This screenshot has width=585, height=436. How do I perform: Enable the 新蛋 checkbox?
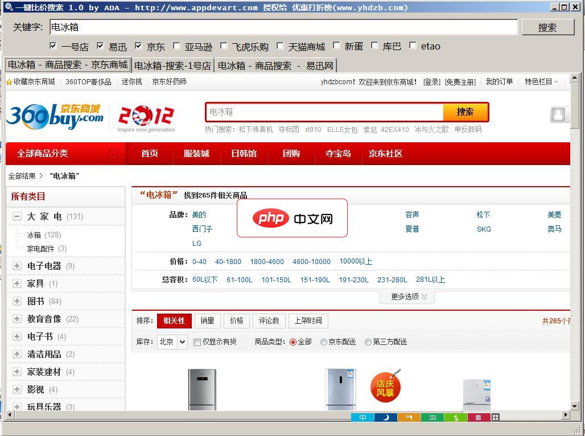pyautogui.click(x=336, y=46)
